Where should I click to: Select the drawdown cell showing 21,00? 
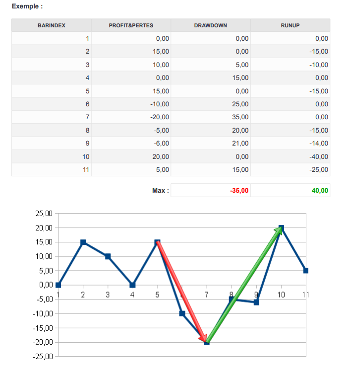click(x=241, y=144)
